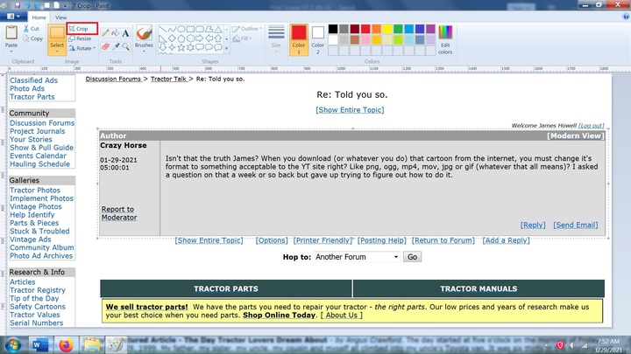Choose the Pentagon shape
This screenshot has width=631, height=354.
pyautogui.click(x=181, y=38)
